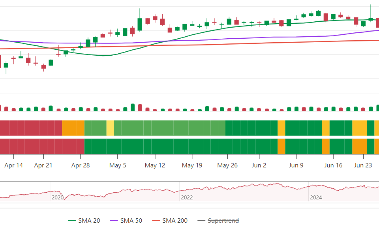Viewport: 379px width, 229px height.
Task: Click the May 12 date axis label
Action: click(155, 165)
